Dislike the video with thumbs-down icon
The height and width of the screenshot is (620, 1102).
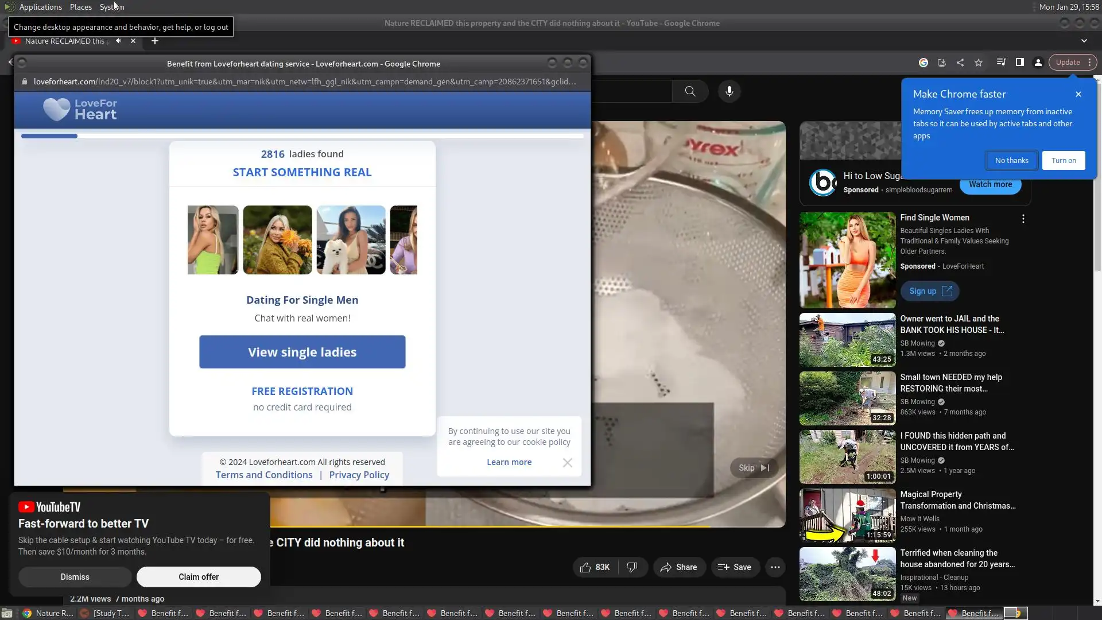[x=632, y=567]
